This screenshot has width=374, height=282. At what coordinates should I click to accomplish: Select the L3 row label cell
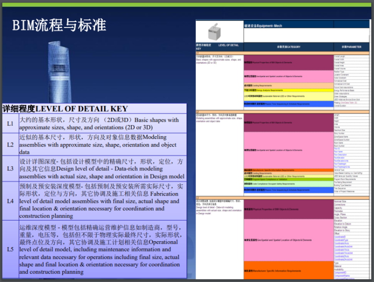(x=10, y=169)
